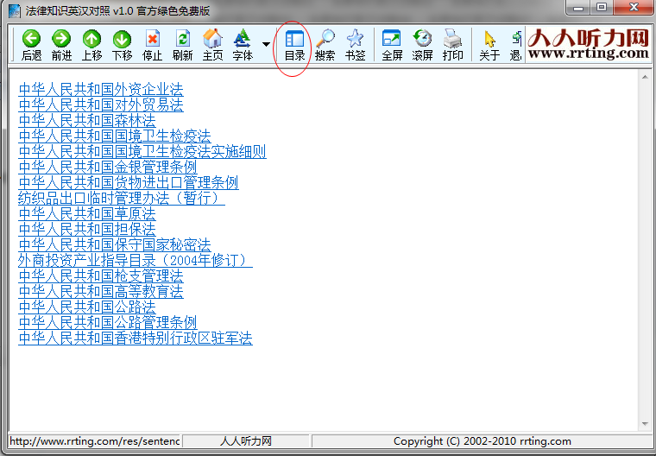Open link 纺织品出口临时管理办法（暂行）

122,198
